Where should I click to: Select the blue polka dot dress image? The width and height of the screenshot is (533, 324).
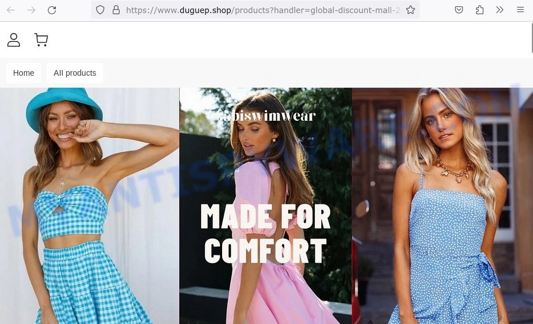click(x=442, y=206)
